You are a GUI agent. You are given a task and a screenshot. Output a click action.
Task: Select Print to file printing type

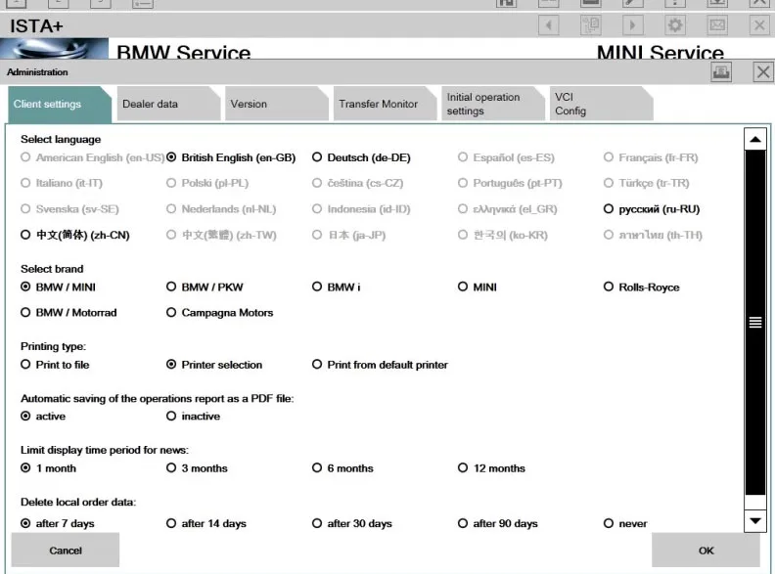[55, 365]
